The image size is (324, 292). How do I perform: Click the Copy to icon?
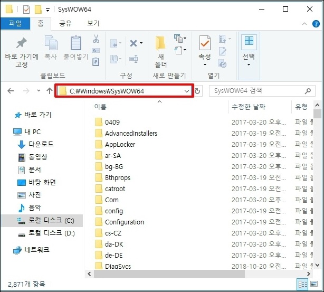(114, 59)
